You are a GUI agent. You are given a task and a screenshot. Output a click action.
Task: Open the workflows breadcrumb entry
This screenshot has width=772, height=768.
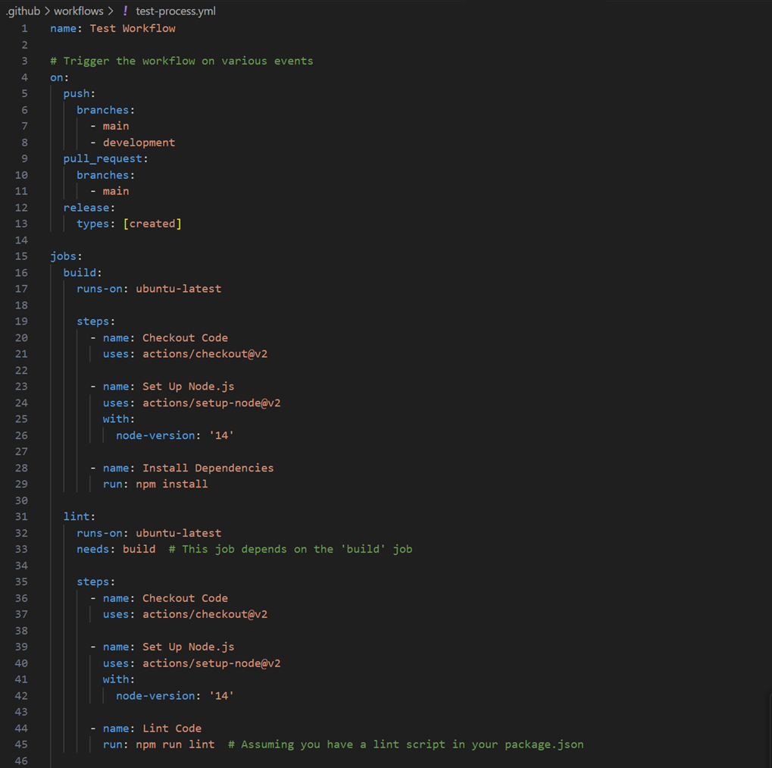coord(79,11)
